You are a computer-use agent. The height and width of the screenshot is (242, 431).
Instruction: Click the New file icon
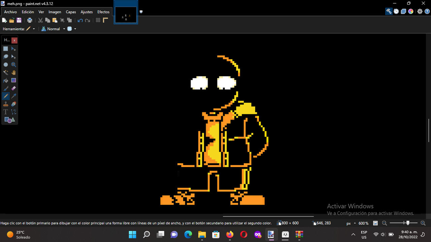4,20
